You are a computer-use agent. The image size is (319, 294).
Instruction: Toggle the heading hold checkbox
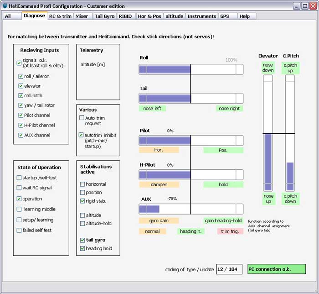82,248
